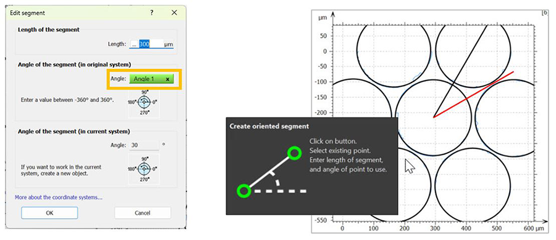This screenshot has width=556, height=240.
Task: Open the ellipsis button beside the Length field
Action: click(x=133, y=44)
